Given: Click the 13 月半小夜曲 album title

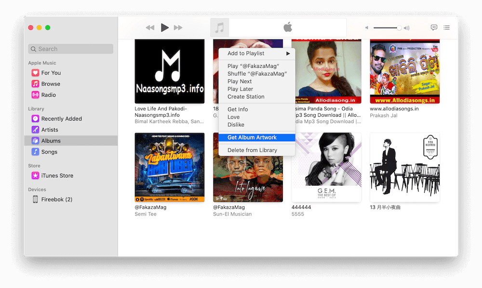Looking at the screenshot, I should click(x=385, y=207).
